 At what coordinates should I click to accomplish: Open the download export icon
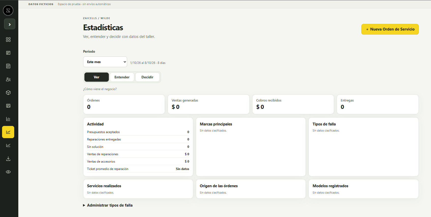pyautogui.click(x=8, y=159)
